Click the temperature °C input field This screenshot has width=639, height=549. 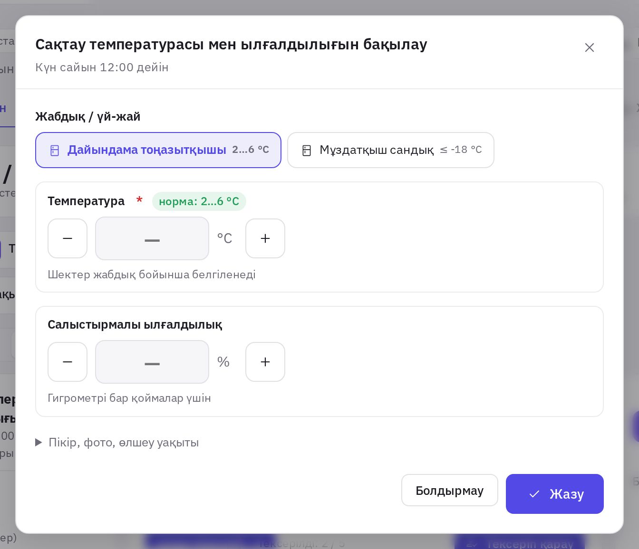tap(152, 238)
